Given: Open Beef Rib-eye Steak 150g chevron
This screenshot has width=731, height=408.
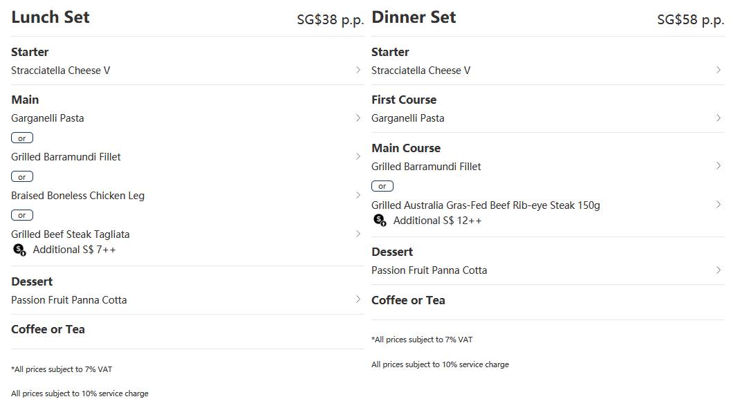Looking at the screenshot, I should click(x=719, y=205).
